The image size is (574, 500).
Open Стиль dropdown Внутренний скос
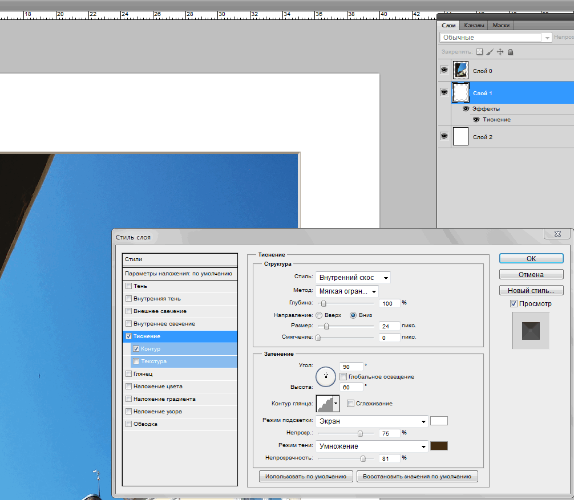353,278
